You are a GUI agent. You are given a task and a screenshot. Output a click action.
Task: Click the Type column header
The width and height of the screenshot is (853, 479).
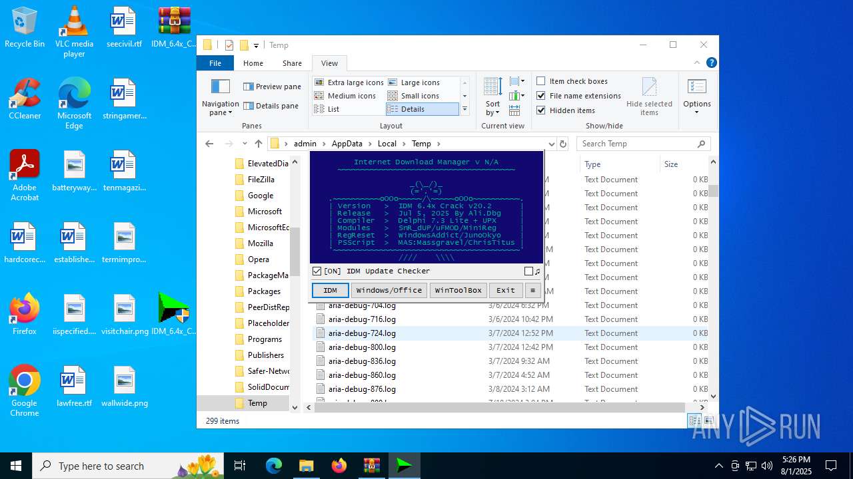(x=618, y=164)
